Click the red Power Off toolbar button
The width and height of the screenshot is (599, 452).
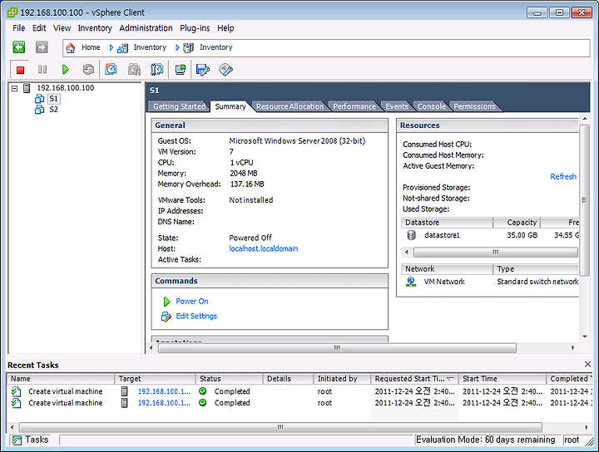coord(20,70)
